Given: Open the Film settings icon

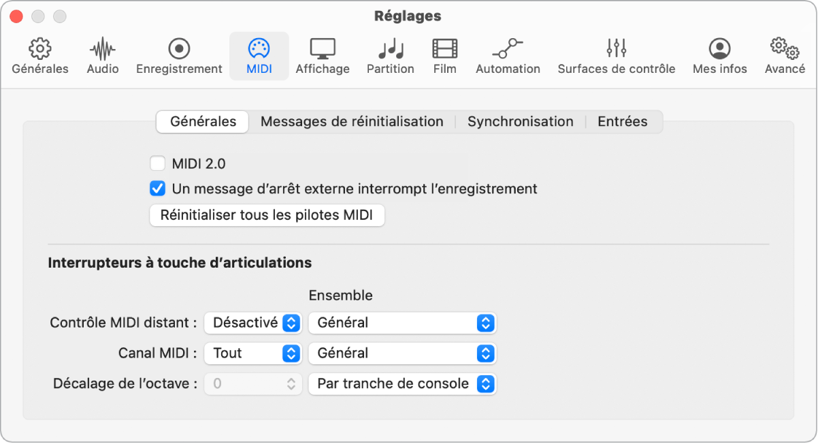Looking at the screenshot, I should pyautogui.click(x=444, y=54).
